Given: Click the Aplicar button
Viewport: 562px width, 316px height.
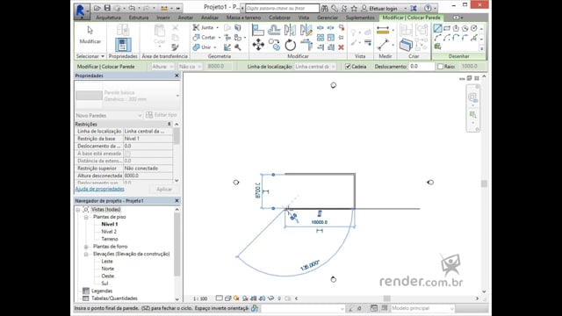Looking at the screenshot, I should click(164, 190).
